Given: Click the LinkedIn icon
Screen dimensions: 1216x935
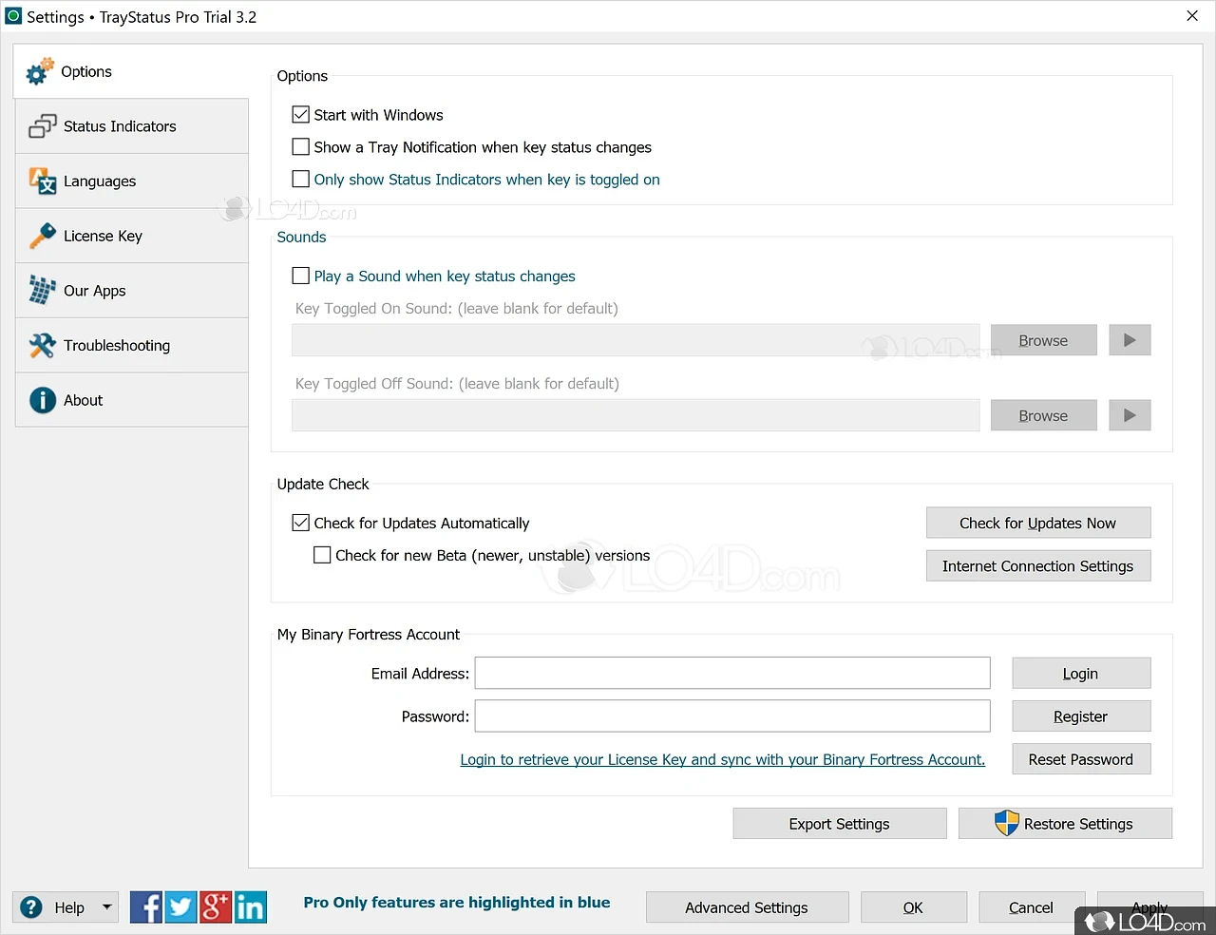Looking at the screenshot, I should [251, 907].
